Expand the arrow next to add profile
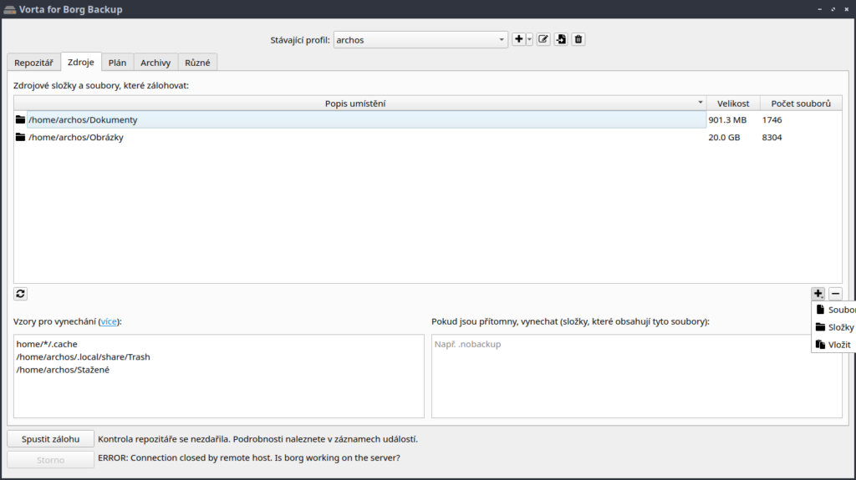The width and height of the screenshot is (856, 480). point(529,39)
